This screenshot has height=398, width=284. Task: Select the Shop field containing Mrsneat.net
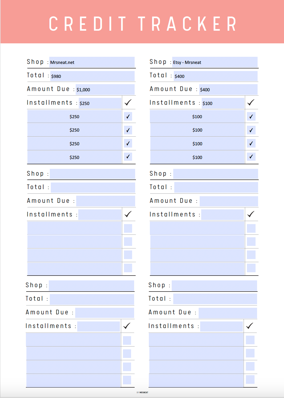pyautogui.click(x=92, y=62)
